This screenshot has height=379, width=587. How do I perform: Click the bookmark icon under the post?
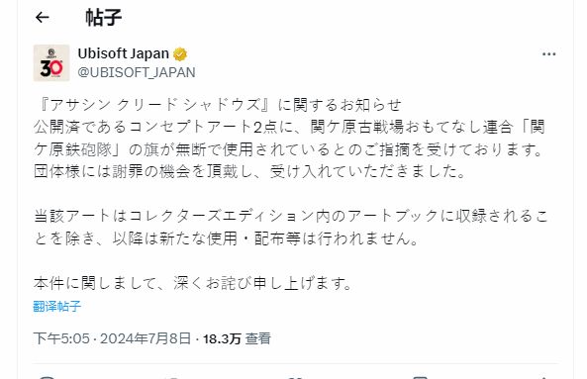click(x=420, y=377)
